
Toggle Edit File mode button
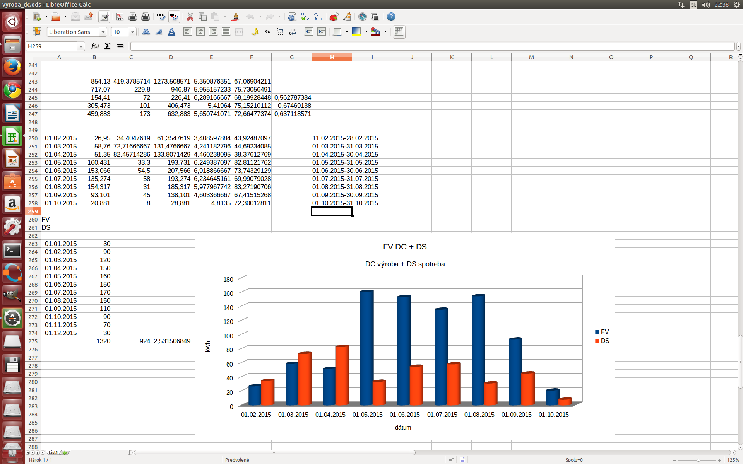click(104, 17)
